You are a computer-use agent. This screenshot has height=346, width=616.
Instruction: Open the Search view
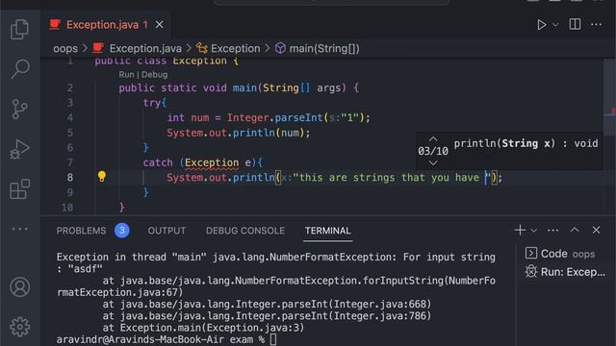pyautogui.click(x=19, y=68)
